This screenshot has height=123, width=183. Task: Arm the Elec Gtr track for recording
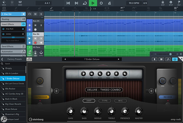click(x=35, y=43)
